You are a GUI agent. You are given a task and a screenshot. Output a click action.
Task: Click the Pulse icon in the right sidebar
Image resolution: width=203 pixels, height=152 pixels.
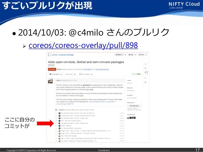[145, 78]
